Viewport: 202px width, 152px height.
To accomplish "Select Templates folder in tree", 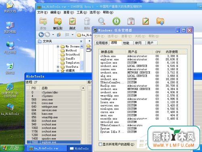I will click(x=70, y=62).
